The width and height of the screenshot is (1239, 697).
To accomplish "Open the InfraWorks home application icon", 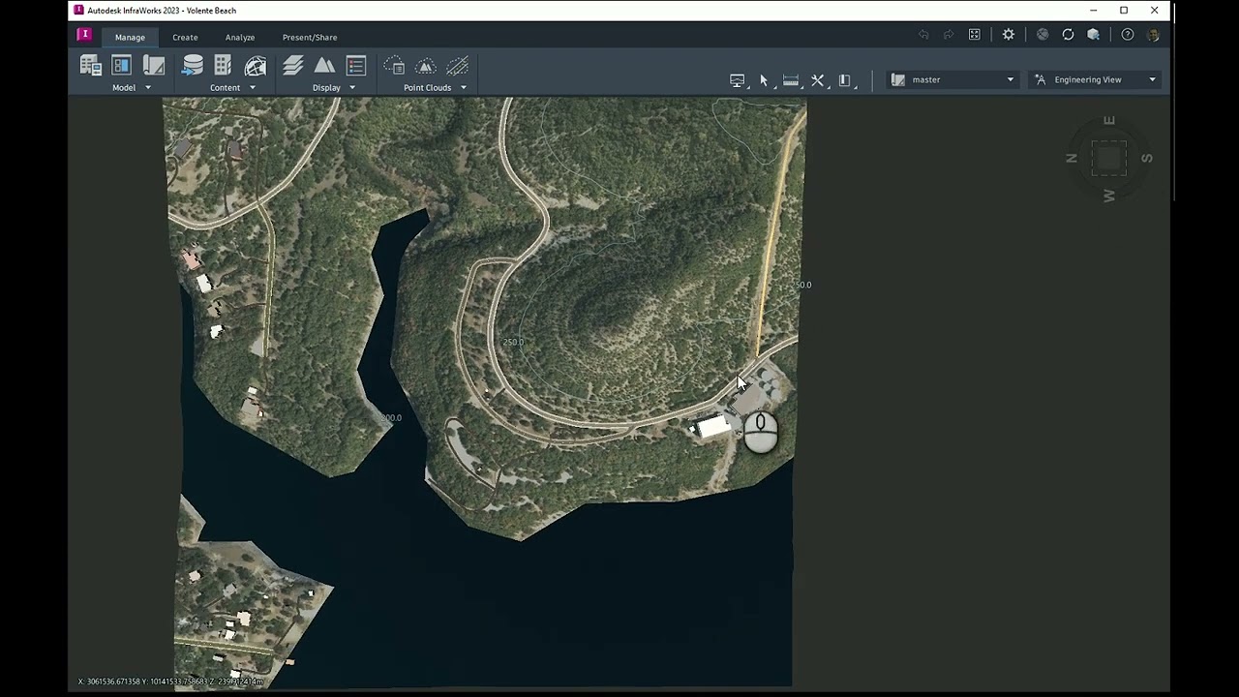I will pyautogui.click(x=84, y=35).
